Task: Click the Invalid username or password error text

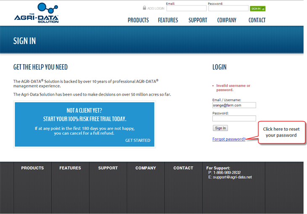Action: point(233,88)
